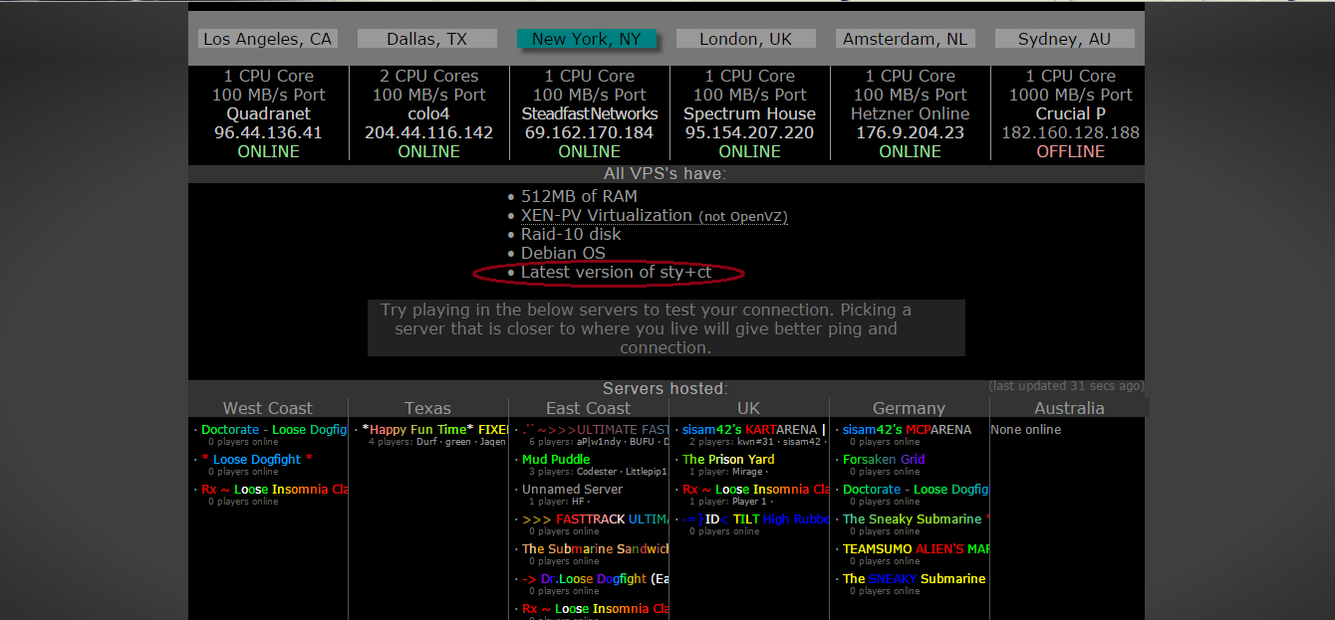Image resolution: width=1335 pixels, height=620 pixels.
Task: Click The Submarine Sandwich server
Action: pos(595,549)
